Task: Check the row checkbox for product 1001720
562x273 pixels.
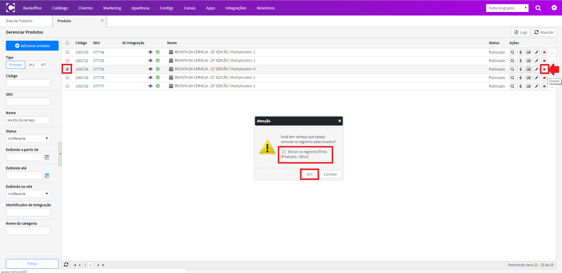Action: (x=67, y=52)
